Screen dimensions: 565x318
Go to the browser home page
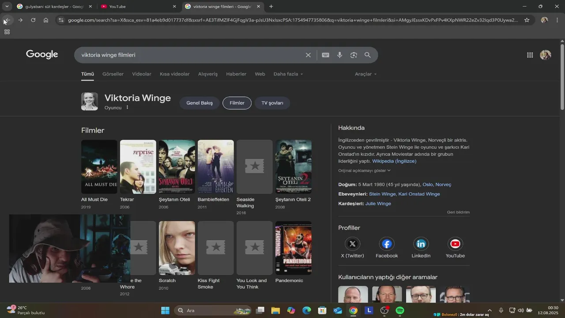[46, 20]
